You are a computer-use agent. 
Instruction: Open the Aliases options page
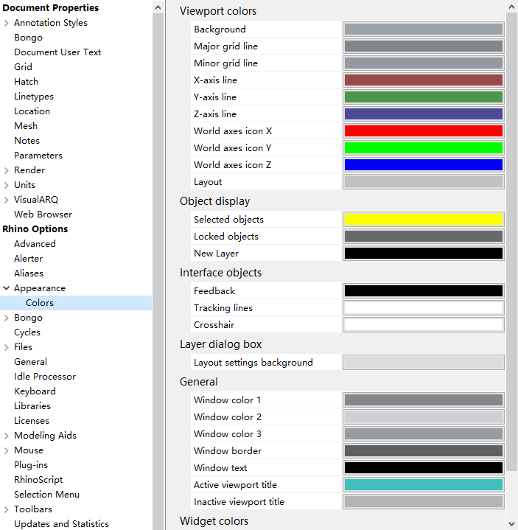pyautogui.click(x=29, y=273)
